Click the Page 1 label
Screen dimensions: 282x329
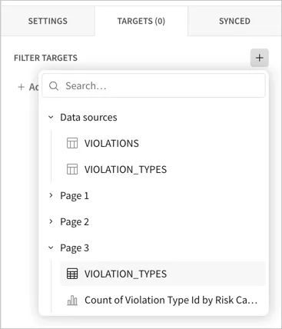(x=75, y=196)
